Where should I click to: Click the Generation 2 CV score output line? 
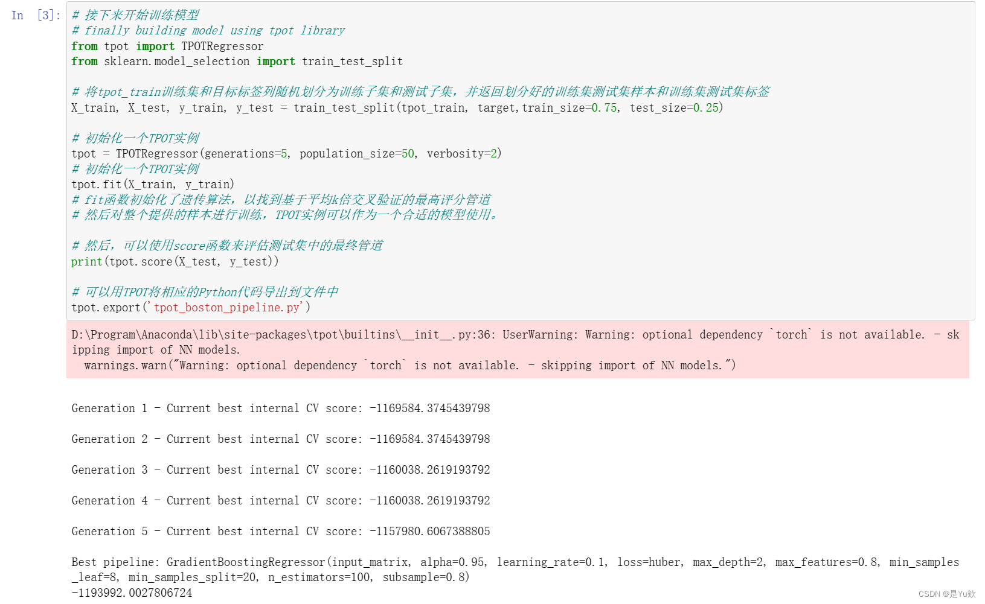tap(281, 439)
